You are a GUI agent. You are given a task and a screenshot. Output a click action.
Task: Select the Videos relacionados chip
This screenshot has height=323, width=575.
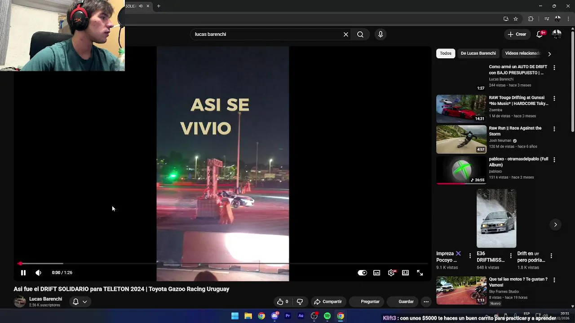(x=522, y=53)
